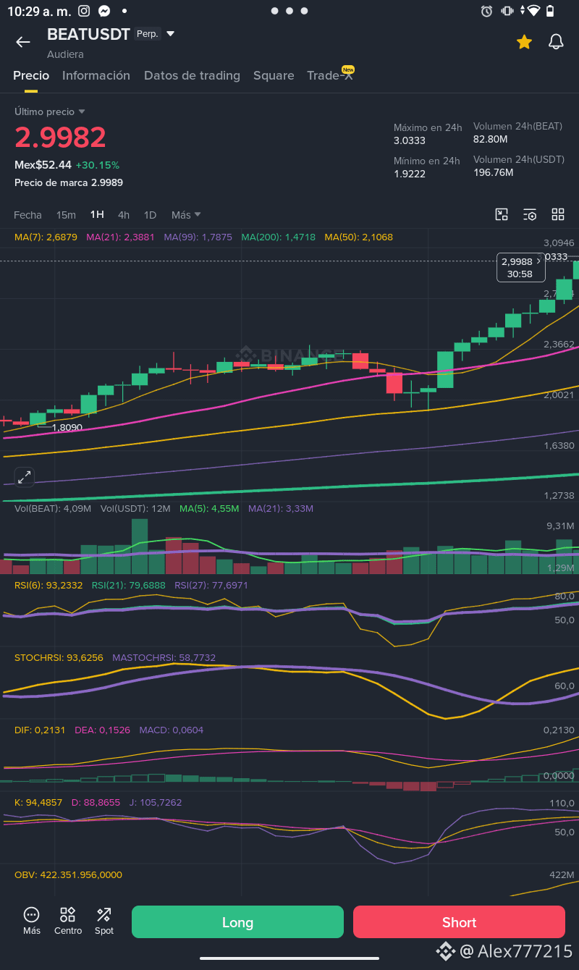
Task: Tap the MA(200): 1,4718 label
Action: click(278, 237)
